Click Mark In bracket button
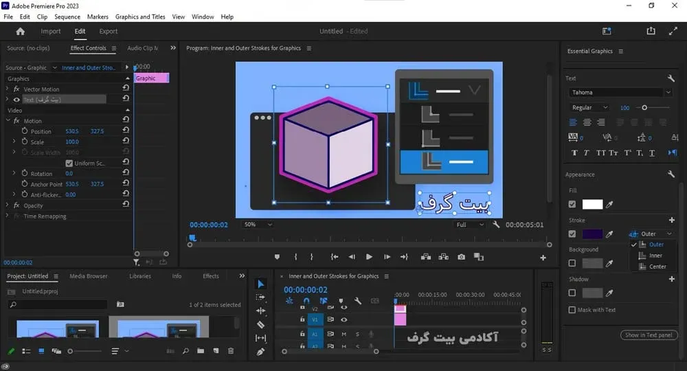The width and height of the screenshot is (687, 371). [x=295, y=257]
